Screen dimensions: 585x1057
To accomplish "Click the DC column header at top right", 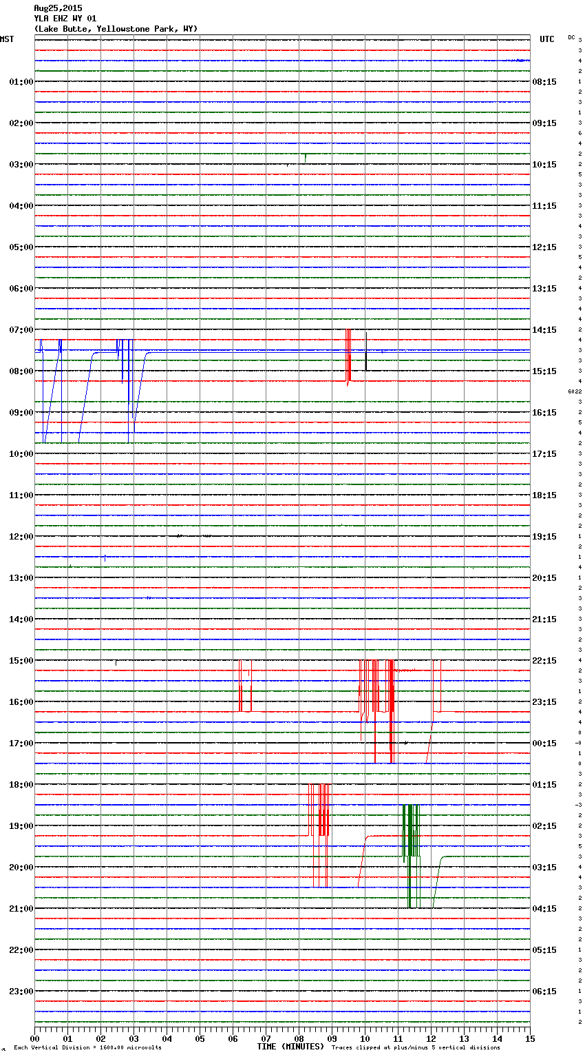I will 571,37.
